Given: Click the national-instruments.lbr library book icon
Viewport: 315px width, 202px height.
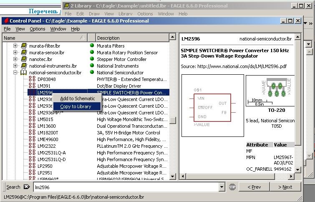Looking at the screenshot, I should tap(24, 66).
